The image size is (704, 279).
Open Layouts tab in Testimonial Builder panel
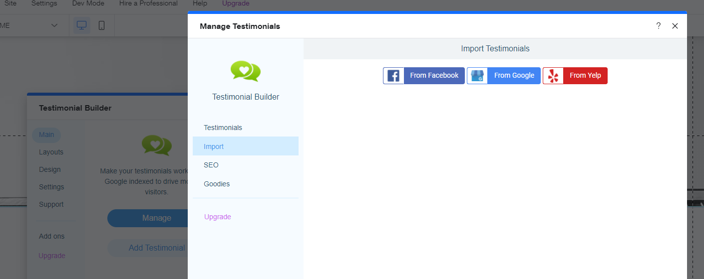[x=51, y=152]
